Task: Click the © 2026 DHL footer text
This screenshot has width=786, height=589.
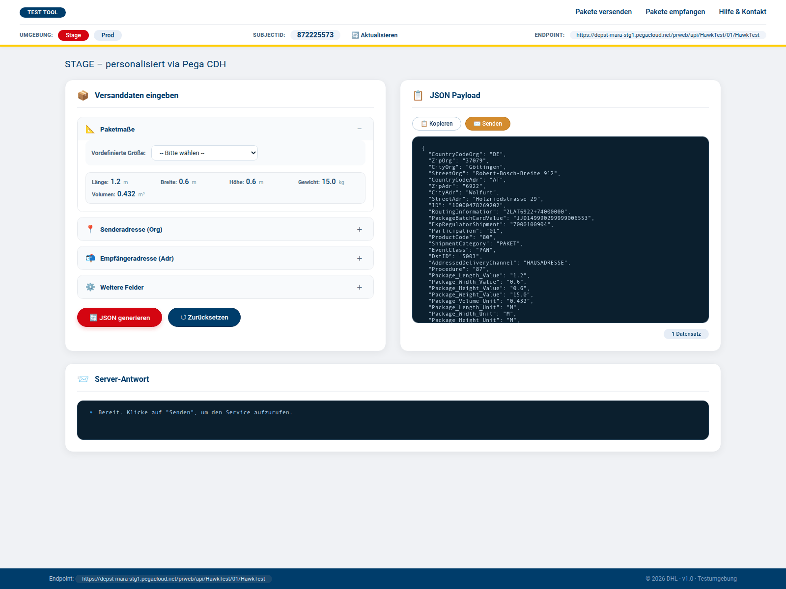Action: click(x=691, y=579)
